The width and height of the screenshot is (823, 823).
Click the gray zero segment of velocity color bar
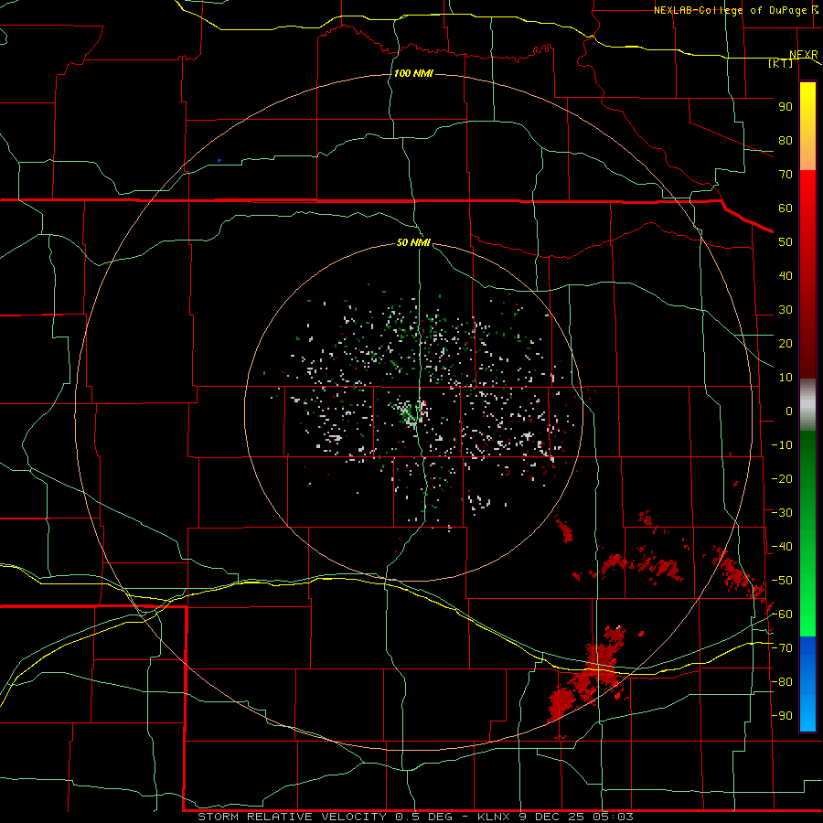click(x=807, y=405)
